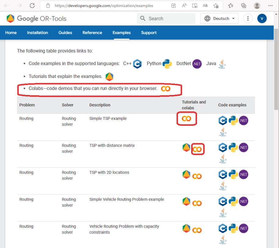Viewport: 279px width, 248px height.
Task: Click the C++ legend icon in bullet list
Action: 137,64
